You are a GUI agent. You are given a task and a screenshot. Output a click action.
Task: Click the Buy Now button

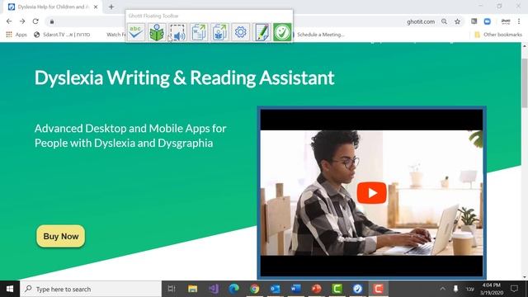(60, 236)
